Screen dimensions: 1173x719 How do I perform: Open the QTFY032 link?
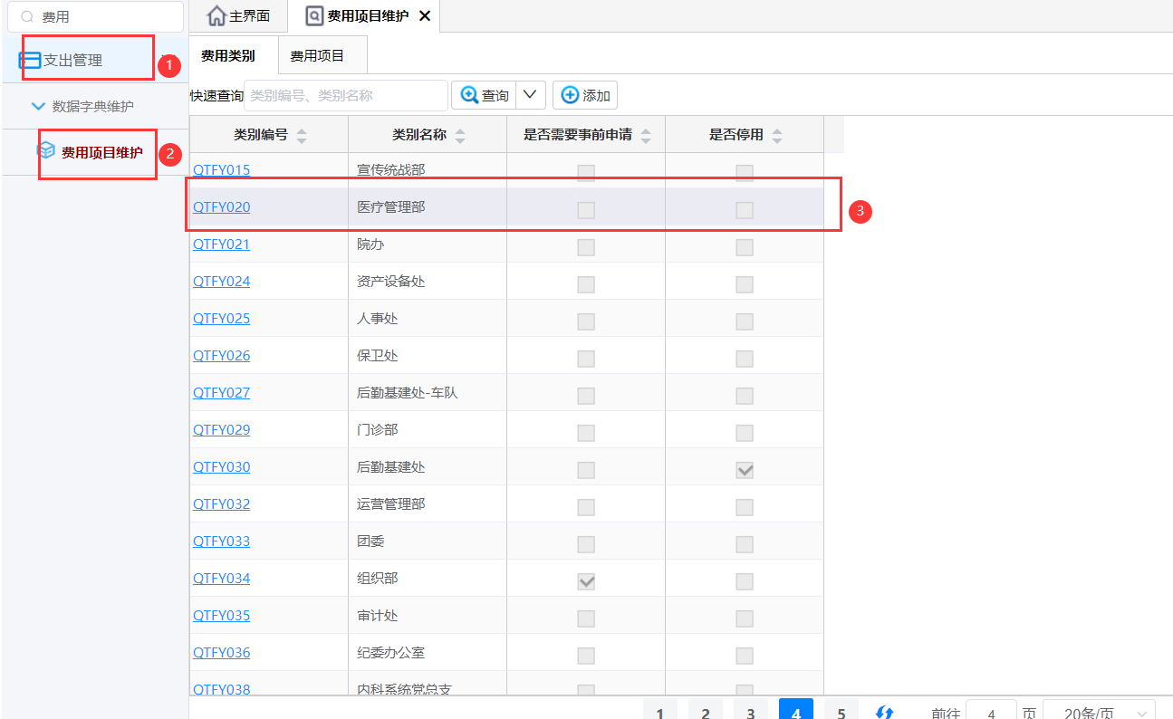[x=221, y=504]
